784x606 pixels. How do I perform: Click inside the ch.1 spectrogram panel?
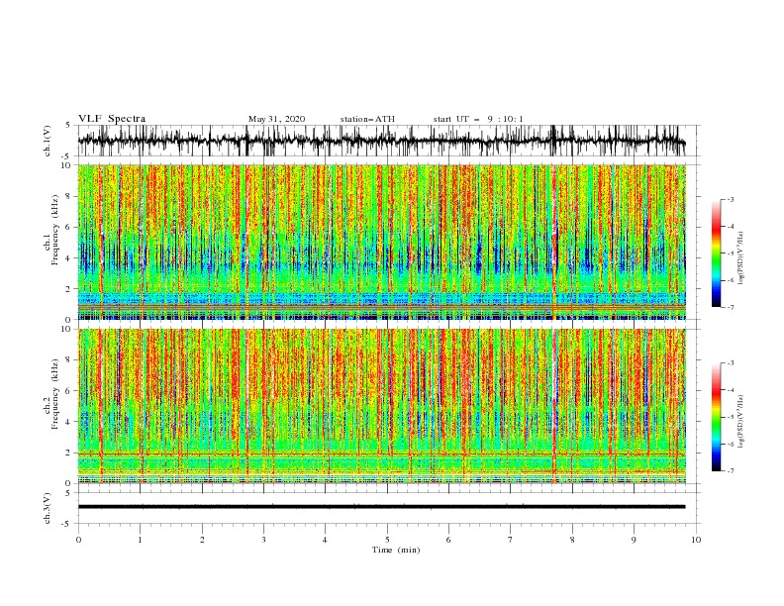pos(381,242)
